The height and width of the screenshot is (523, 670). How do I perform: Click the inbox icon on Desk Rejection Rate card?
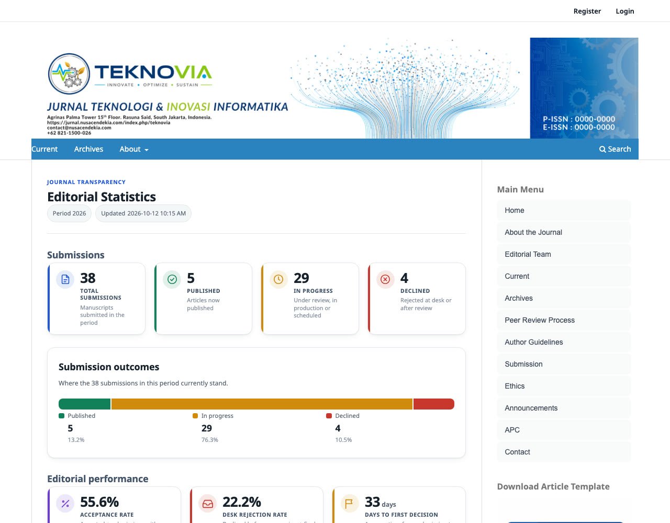click(208, 504)
